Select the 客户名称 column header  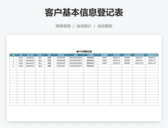pyautogui.click(x=30, y=55)
